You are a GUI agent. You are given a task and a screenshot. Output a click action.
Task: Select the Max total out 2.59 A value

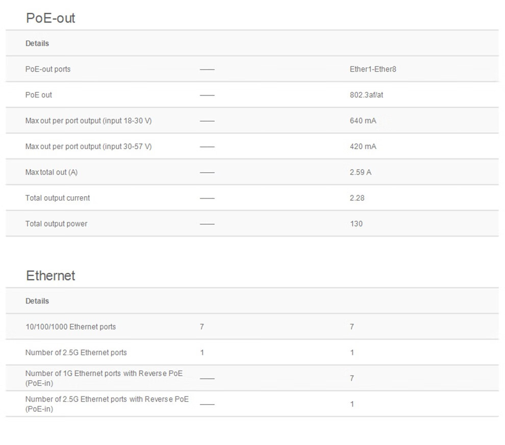click(x=361, y=172)
